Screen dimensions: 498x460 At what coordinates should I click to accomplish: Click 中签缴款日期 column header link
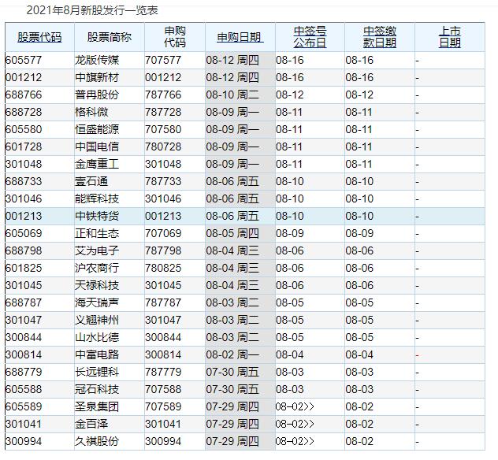[380, 37]
